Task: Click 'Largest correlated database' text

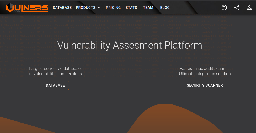Action: [55, 68]
